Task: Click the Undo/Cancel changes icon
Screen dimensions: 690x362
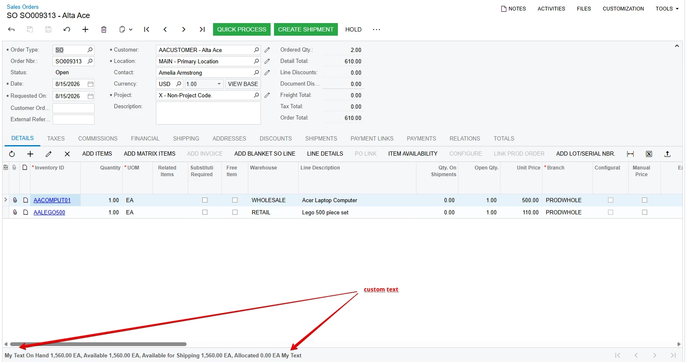Action: click(67, 29)
